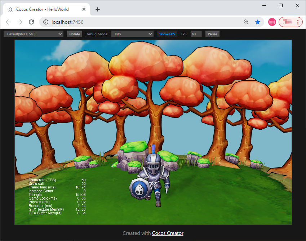Image resolution: width=306 pixels, height=241 pixels.
Task: Toggle Rotate for the game preview
Action: [x=74, y=34]
